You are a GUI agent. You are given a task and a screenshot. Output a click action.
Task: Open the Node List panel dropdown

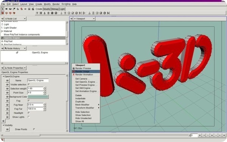(x=25, y=19)
